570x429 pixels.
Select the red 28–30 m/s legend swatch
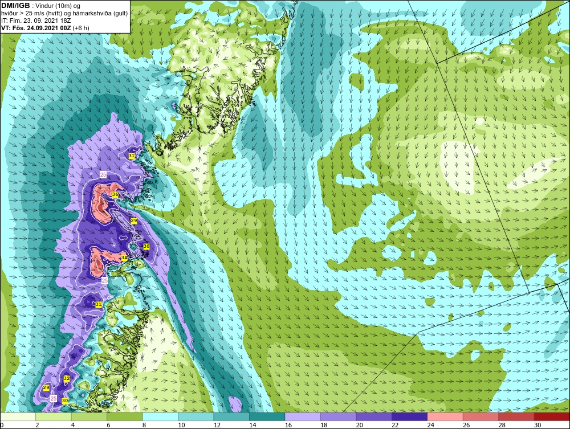[516, 416]
